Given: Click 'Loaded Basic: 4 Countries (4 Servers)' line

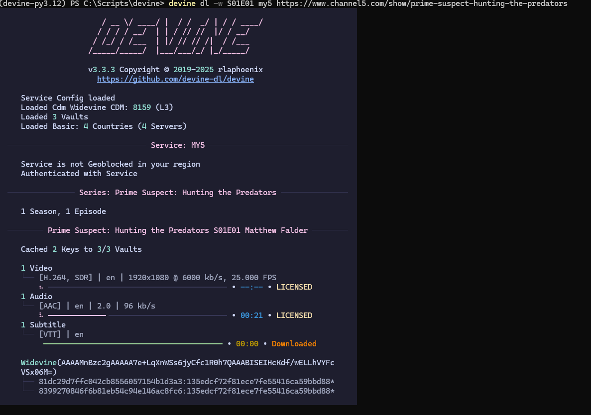Looking at the screenshot, I should point(104,126).
